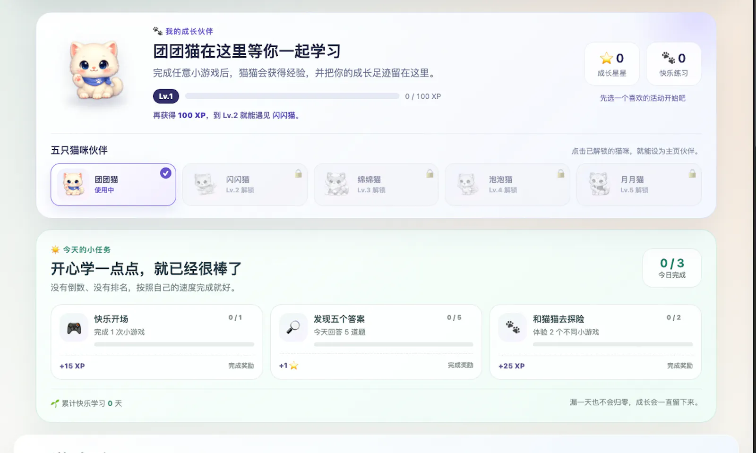
Task: Click the +25 XP reward label
Action: (512, 366)
